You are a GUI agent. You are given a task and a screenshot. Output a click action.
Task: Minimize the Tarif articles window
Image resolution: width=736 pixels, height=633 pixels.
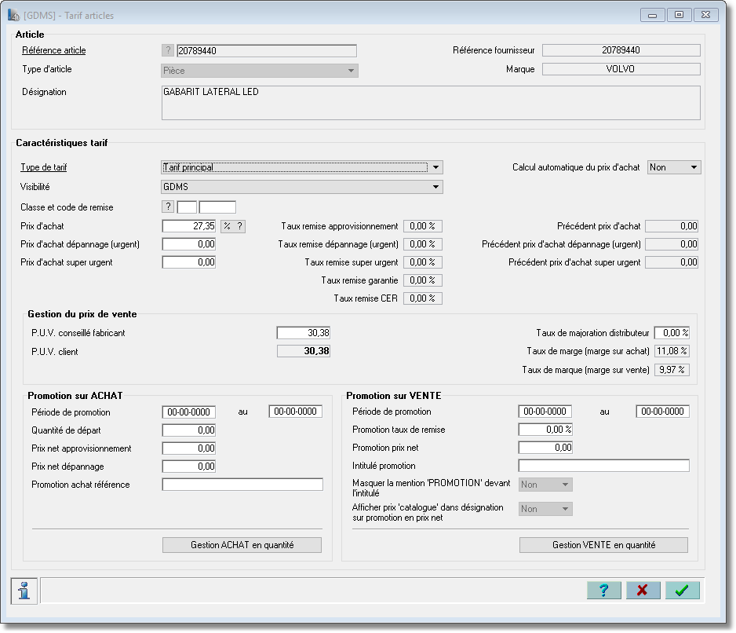653,15
